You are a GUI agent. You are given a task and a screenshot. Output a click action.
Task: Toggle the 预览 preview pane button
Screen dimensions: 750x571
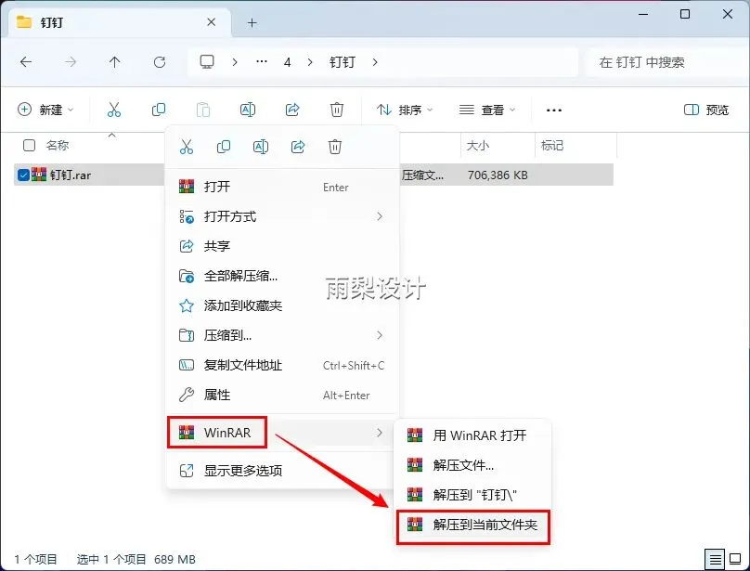click(x=706, y=110)
